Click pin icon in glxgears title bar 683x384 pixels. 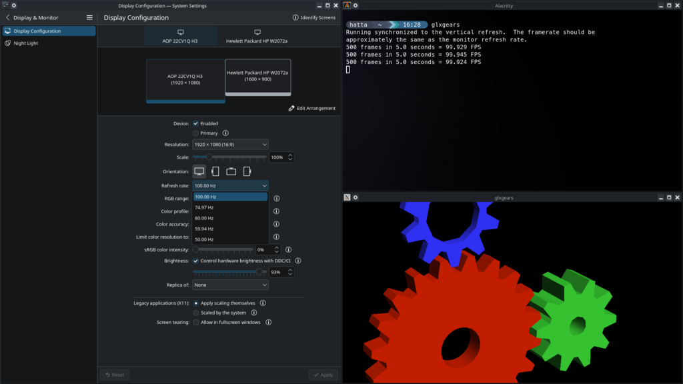356,197
